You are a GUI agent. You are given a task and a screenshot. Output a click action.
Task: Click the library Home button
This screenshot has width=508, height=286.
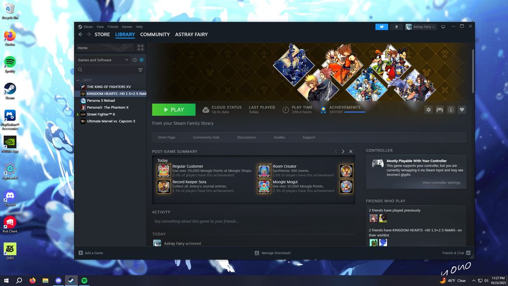point(105,48)
